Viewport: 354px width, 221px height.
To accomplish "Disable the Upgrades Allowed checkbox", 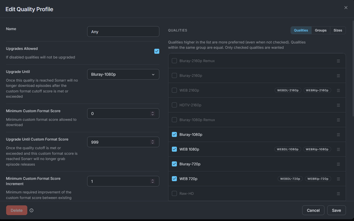I will coord(157,51).
